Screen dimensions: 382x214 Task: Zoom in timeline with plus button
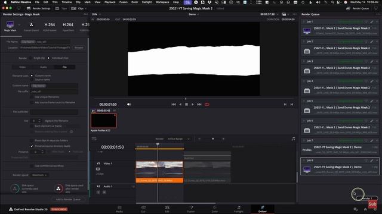[x=223, y=139]
